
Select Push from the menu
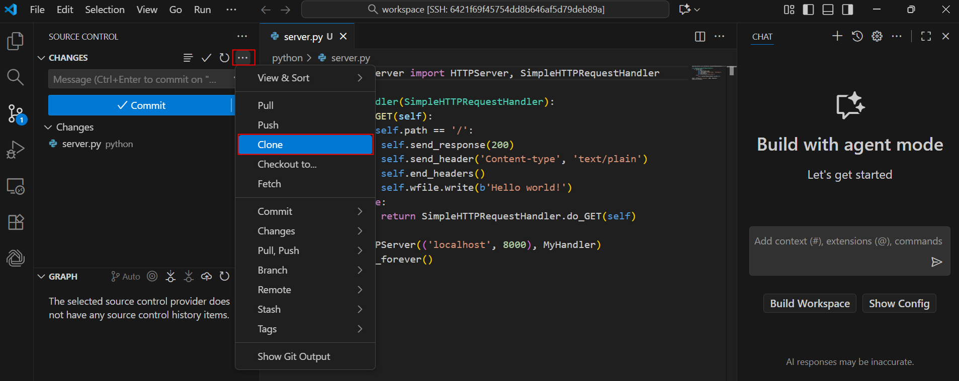(x=305, y=125)
